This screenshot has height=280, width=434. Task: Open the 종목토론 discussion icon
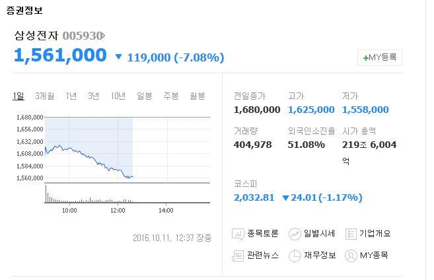point(238,234)
